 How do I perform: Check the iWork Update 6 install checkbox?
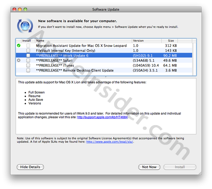pyautogui.click(x=28, y=55)
